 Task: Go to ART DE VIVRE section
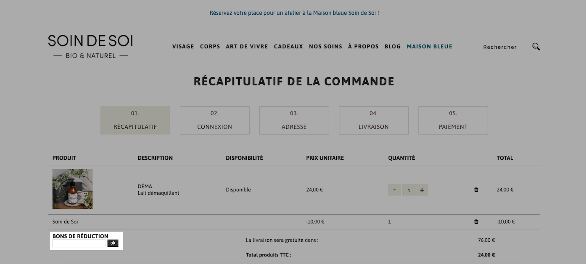coord(247,47)
